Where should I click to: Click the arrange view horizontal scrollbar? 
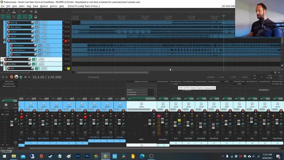coord(112,72)
